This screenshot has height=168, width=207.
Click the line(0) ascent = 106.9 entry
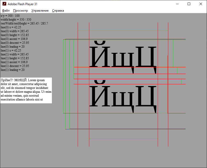pos(14,39)
